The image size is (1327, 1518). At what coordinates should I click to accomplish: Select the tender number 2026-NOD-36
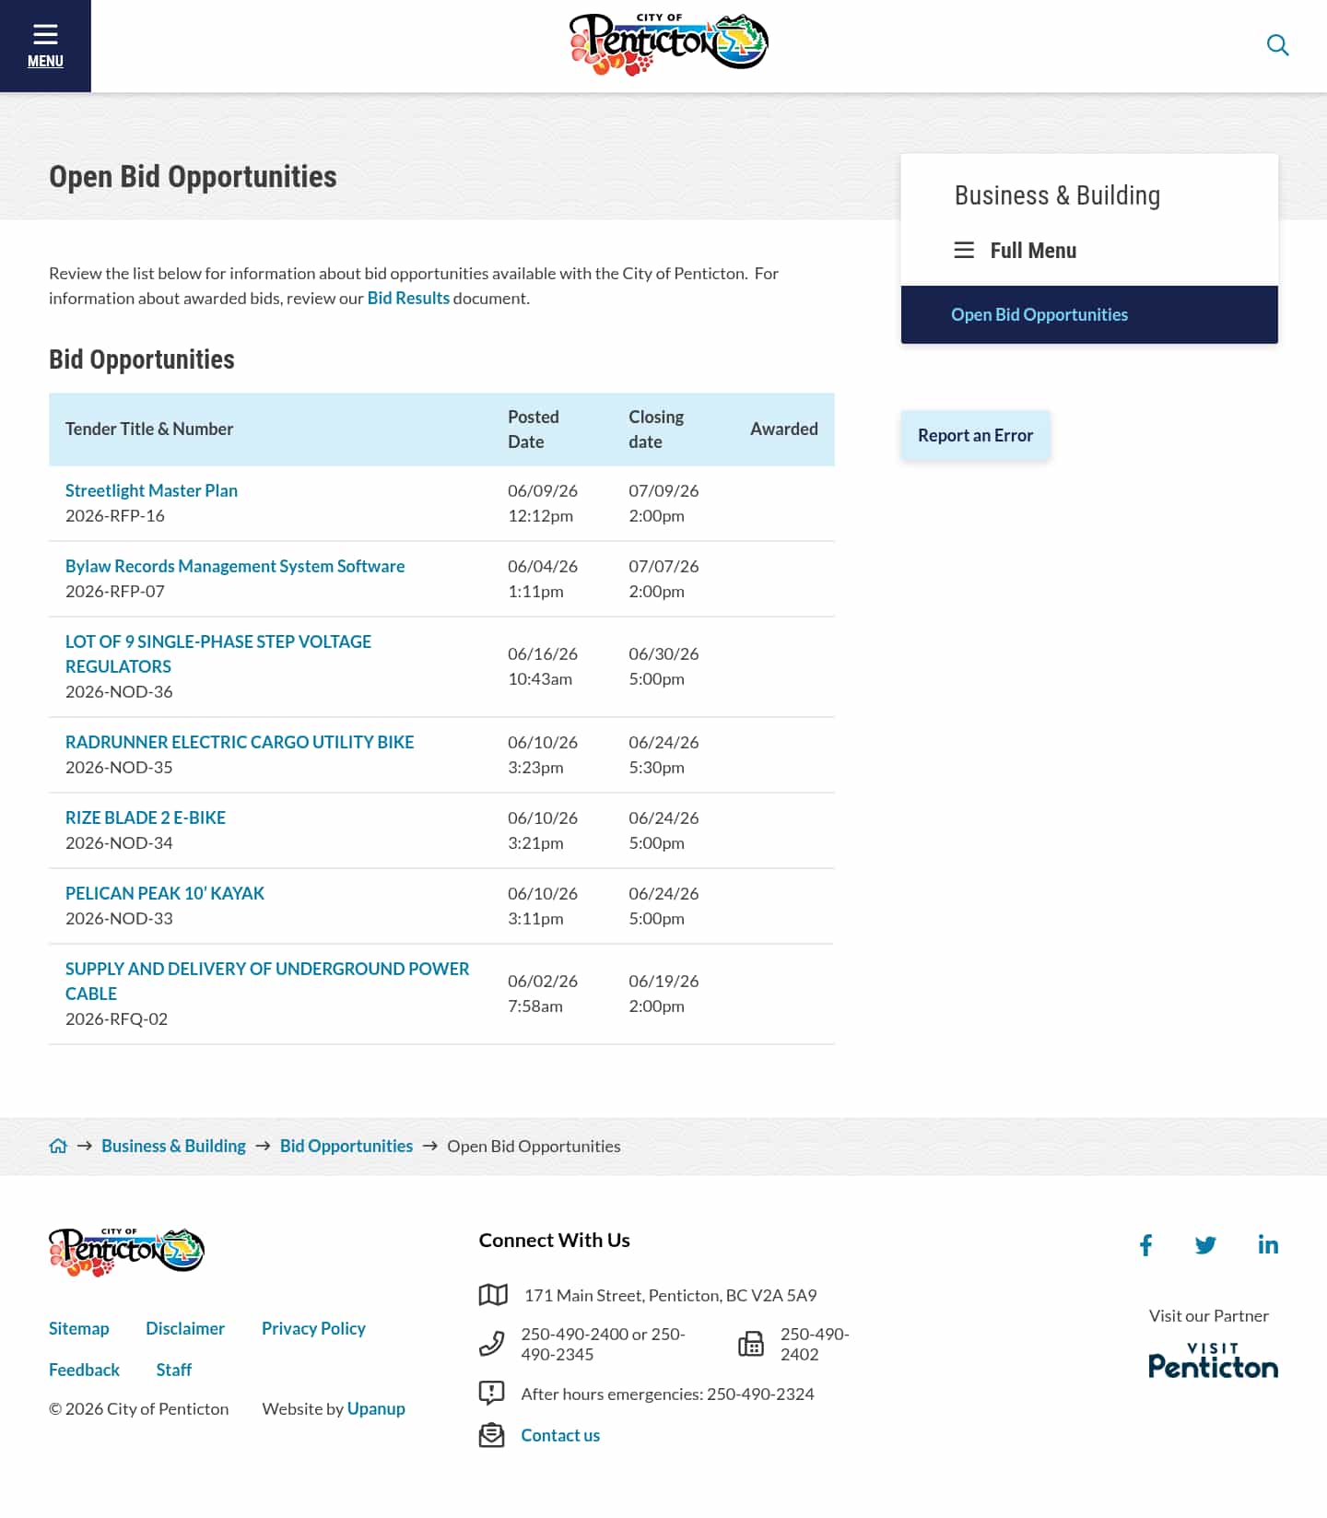tap(119, 691)
